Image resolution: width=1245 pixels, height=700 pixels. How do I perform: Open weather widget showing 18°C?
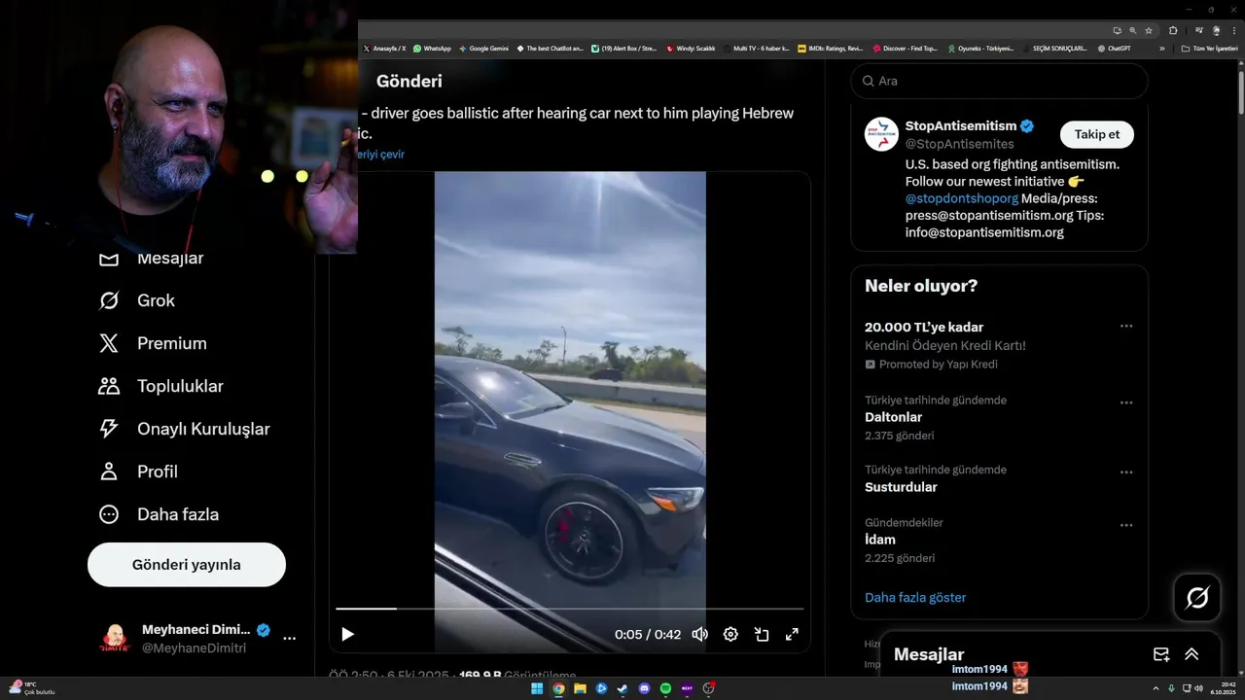(32, 688)
